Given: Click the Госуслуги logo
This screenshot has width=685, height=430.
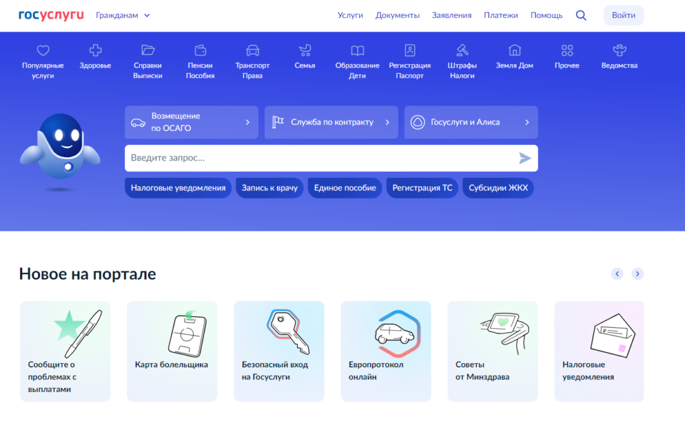Looking at the screenshot, I should tap(52, 15).
